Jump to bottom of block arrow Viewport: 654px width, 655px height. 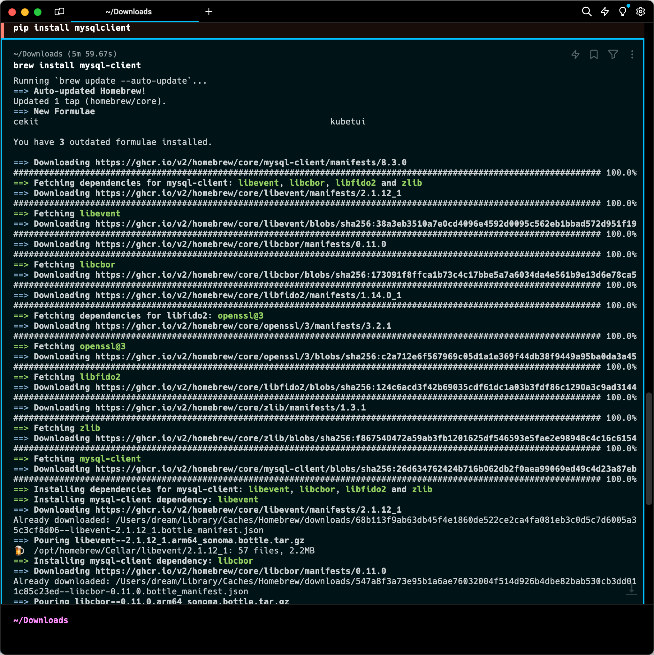click(x=632, y=589)
